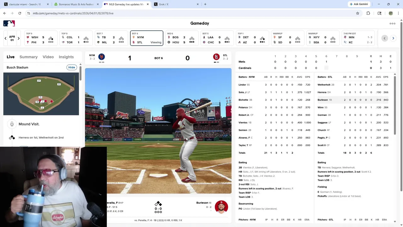Screen dimensions: 403x227
Task: Click the Busch Stadium field diagram
Action: [x=41, y=94]
